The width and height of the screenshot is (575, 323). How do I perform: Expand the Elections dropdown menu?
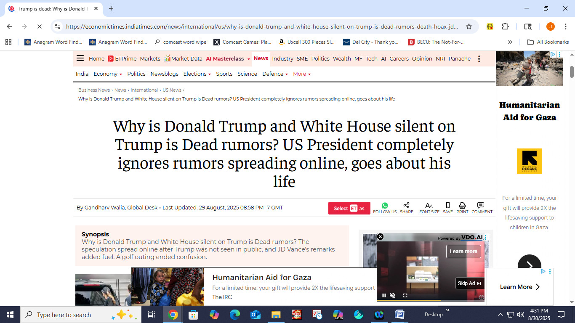click(x=197, y=74)
